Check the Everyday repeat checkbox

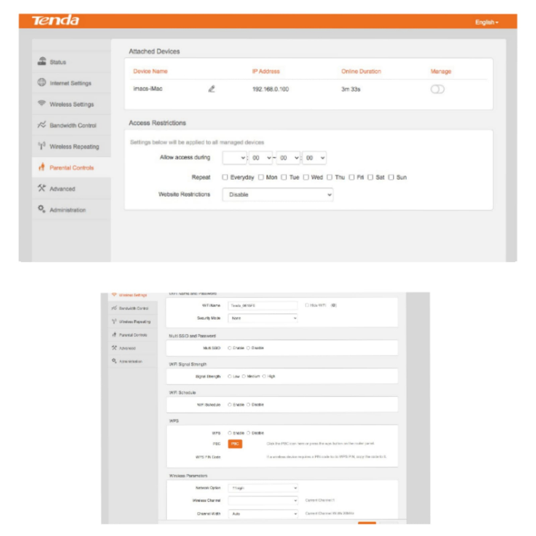point(225,177)
